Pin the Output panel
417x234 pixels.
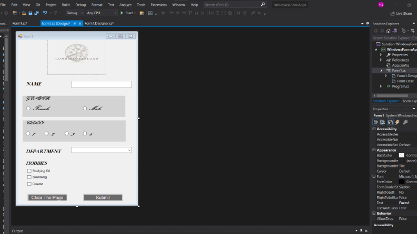point(361,231)
